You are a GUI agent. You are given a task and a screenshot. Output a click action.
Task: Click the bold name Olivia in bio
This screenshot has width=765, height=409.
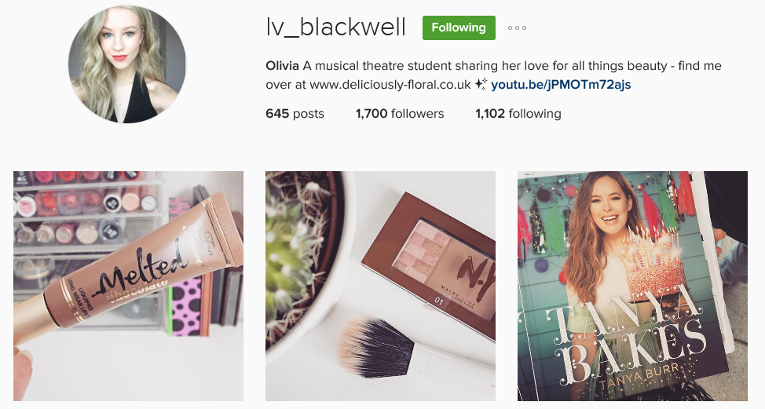coord(282,66)
